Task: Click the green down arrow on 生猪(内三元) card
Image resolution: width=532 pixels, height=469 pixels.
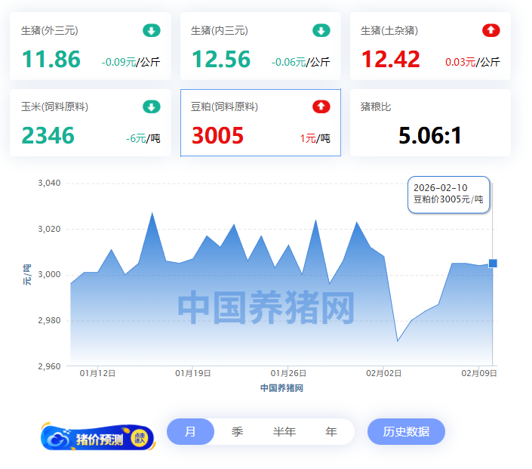Action: 321,31
